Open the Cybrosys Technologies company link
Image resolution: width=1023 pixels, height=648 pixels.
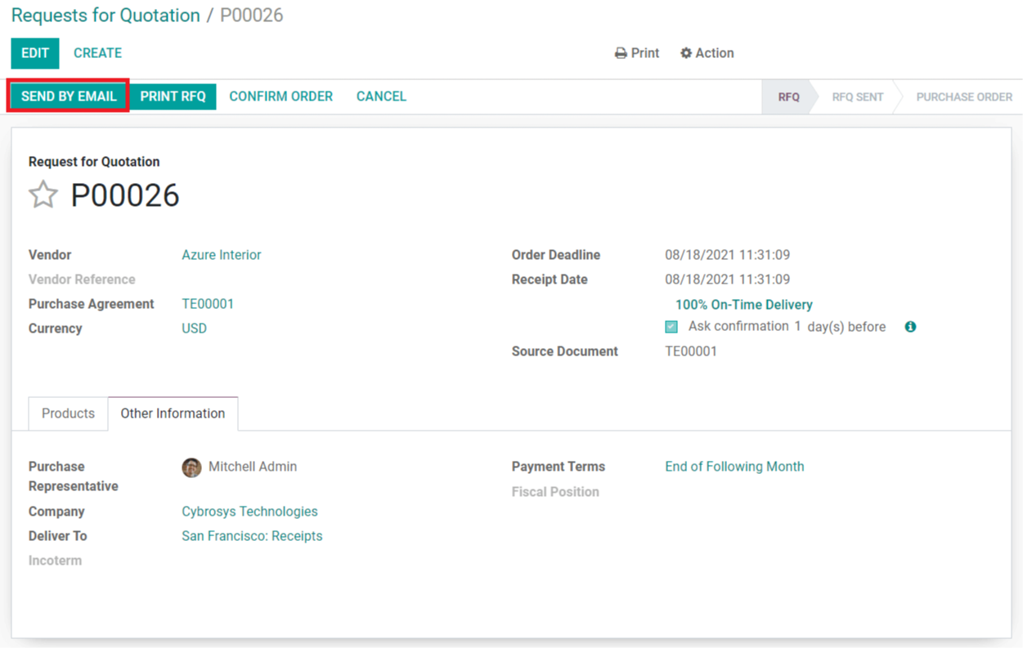pos(249,512)
